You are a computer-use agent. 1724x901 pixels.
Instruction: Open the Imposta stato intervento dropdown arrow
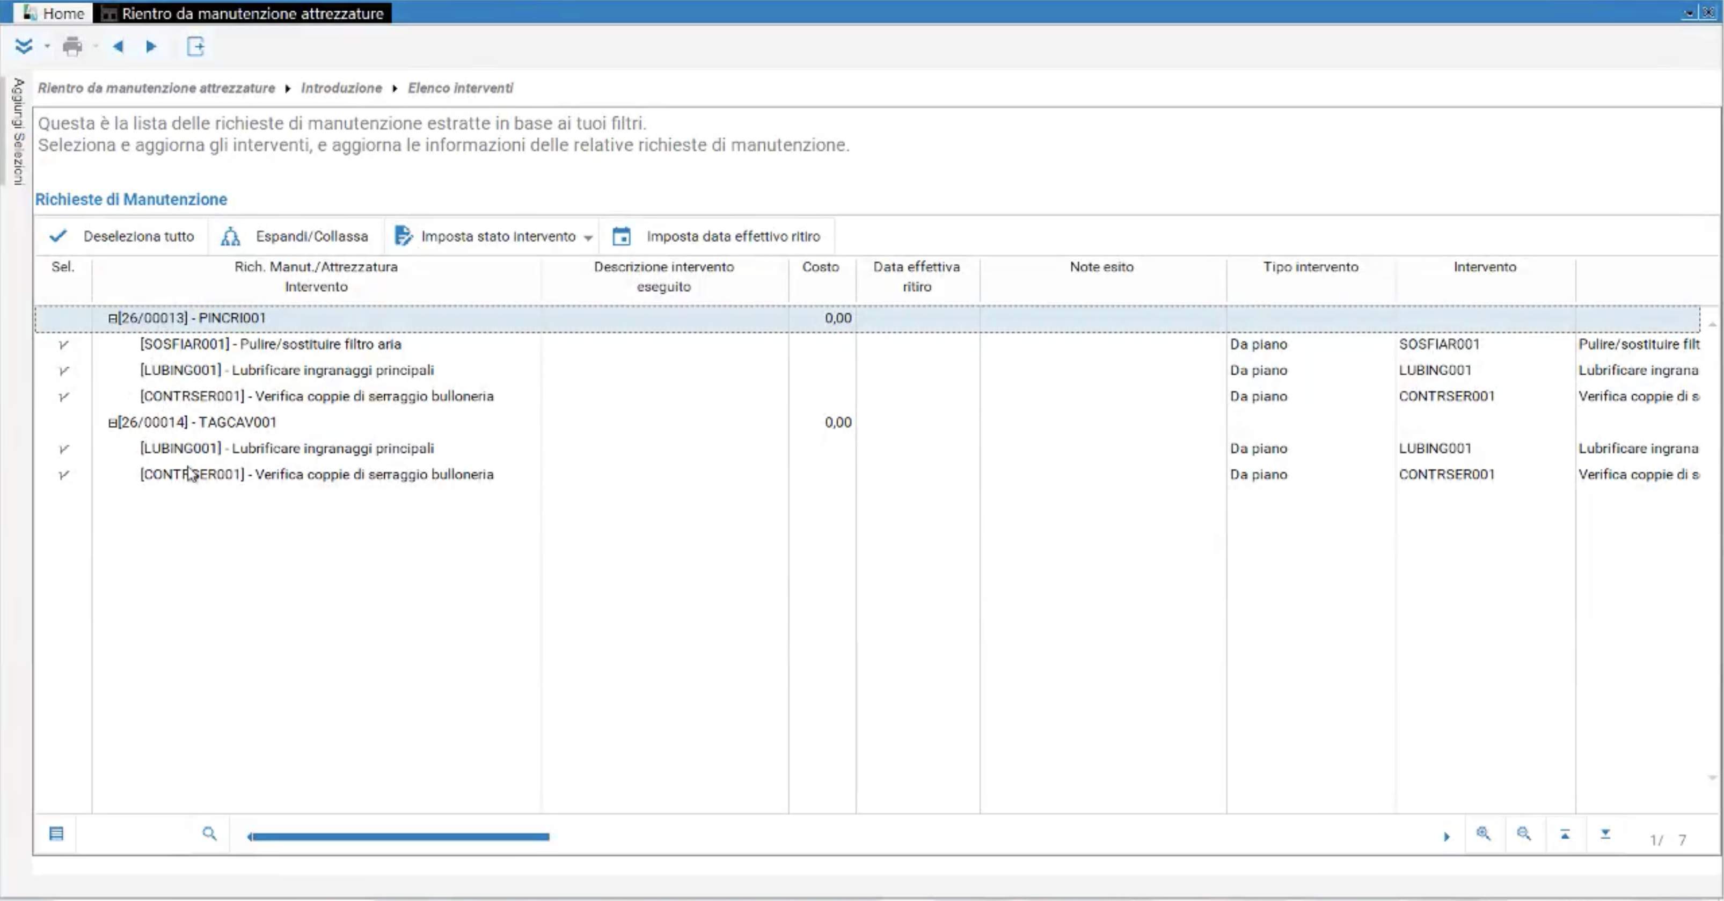click(588, 237)
